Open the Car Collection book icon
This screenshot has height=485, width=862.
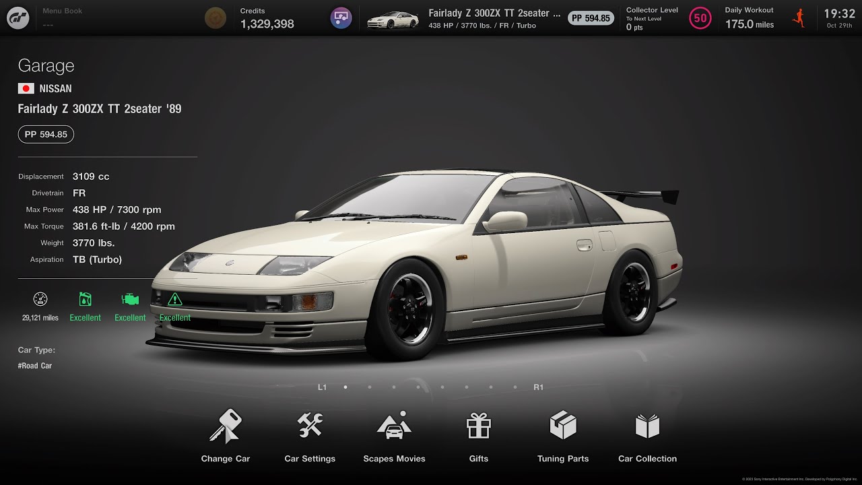click(x=647, y=426)
